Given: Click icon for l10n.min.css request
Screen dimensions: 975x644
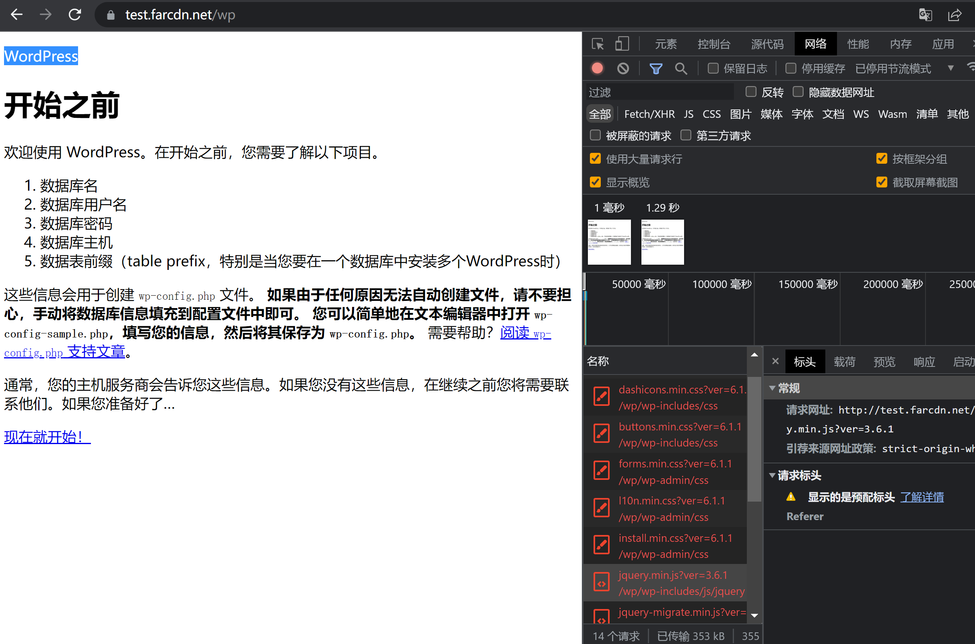Looking at the screenshot, I should click(602, 508).
